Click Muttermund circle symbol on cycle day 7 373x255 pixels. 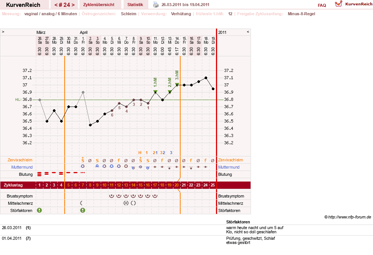click(x=83, y=166)
